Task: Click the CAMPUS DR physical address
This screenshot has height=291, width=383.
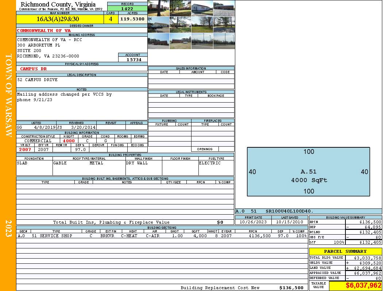Action: coord(34,68)
